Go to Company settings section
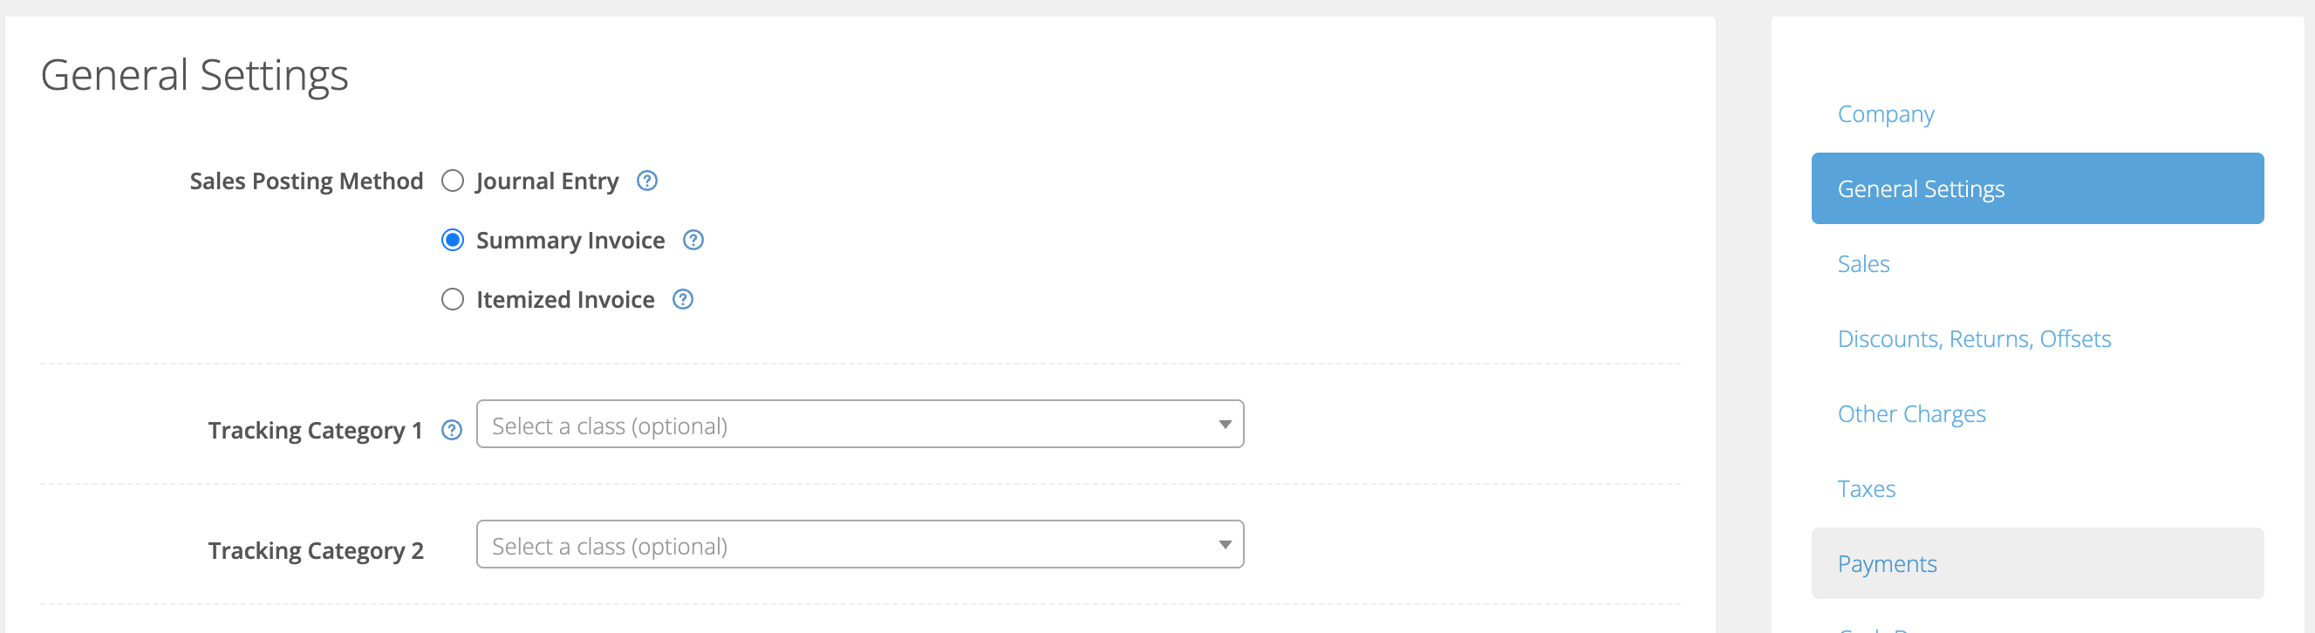2315x633 pixels. (x=1886, y=114)
